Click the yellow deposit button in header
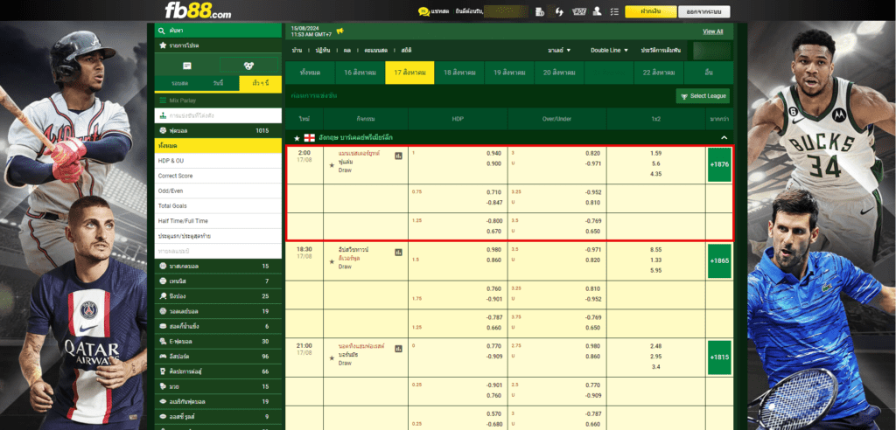 click(651, 11)
